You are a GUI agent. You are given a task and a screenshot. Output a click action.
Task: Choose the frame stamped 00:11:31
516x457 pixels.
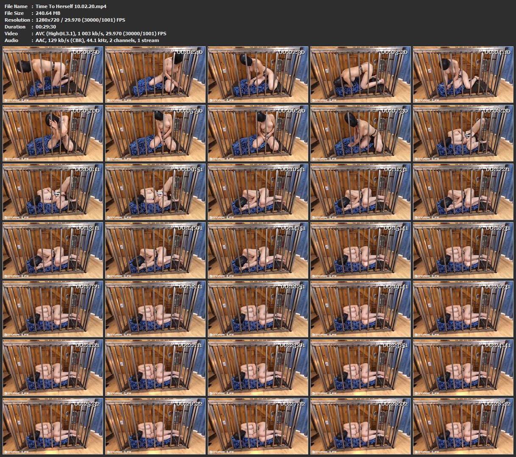pos(360,192)
